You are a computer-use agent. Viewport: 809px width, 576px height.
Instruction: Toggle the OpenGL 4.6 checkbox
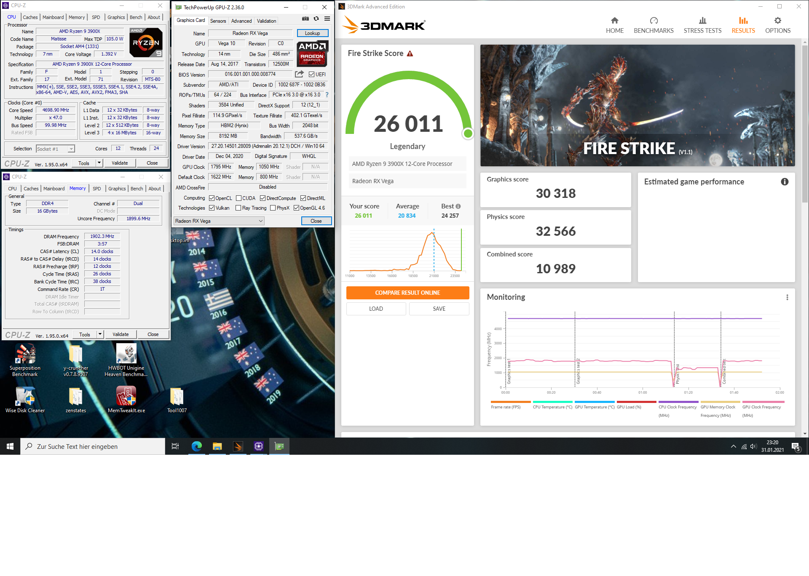[x=296, y=208]
